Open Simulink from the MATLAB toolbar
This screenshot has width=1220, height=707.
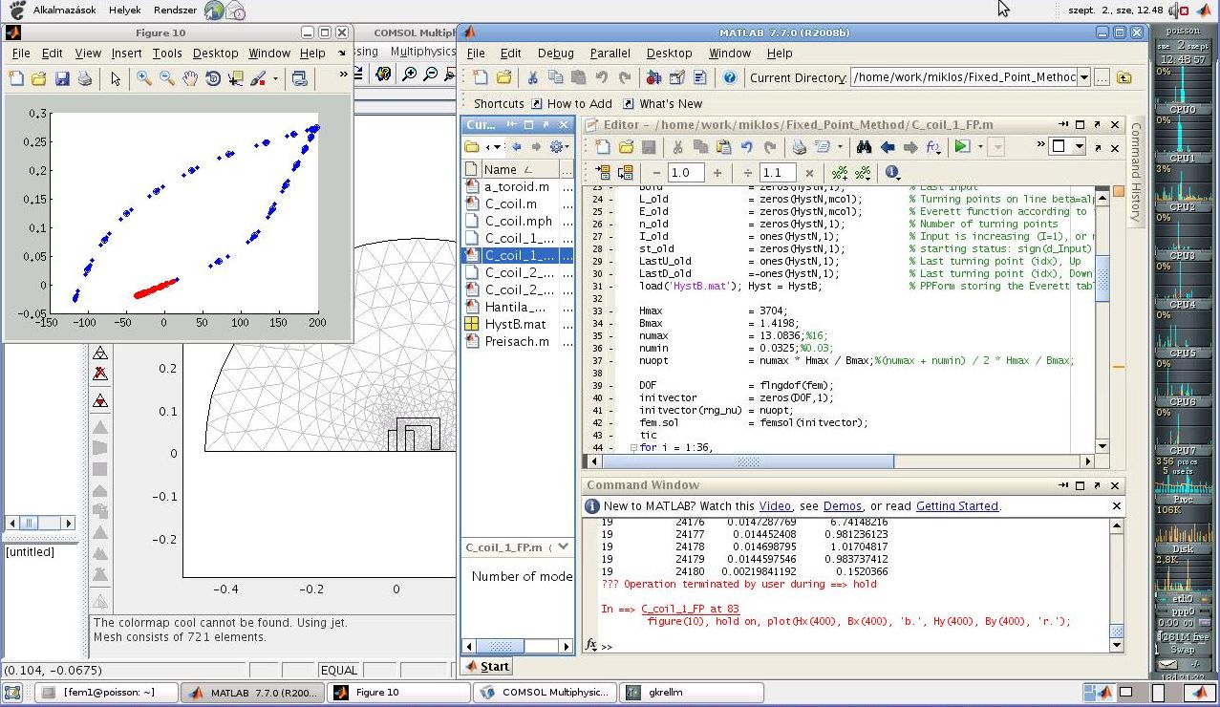653,78
